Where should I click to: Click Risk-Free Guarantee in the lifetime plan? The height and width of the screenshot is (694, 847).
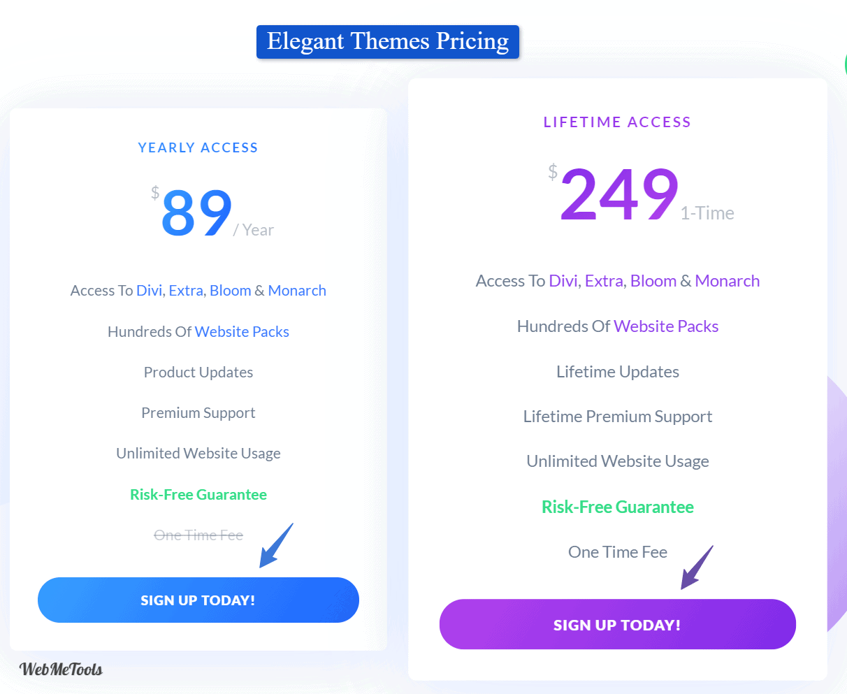[x=618, y=507]
